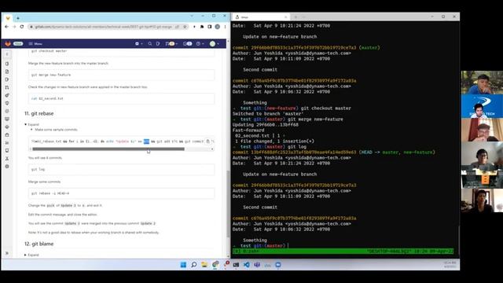This screenshot has width=503, height=283.
Task: Open a new terminal tab with plus
Action: click(x=296, y=17)
